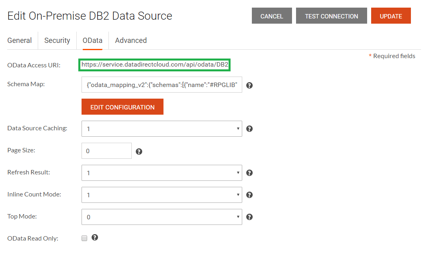Open help for OData Read Only
Screen dimensions: 431x261
95,238
